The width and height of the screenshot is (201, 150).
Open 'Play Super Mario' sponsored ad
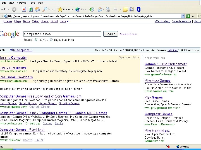click(x=157, y=131)
